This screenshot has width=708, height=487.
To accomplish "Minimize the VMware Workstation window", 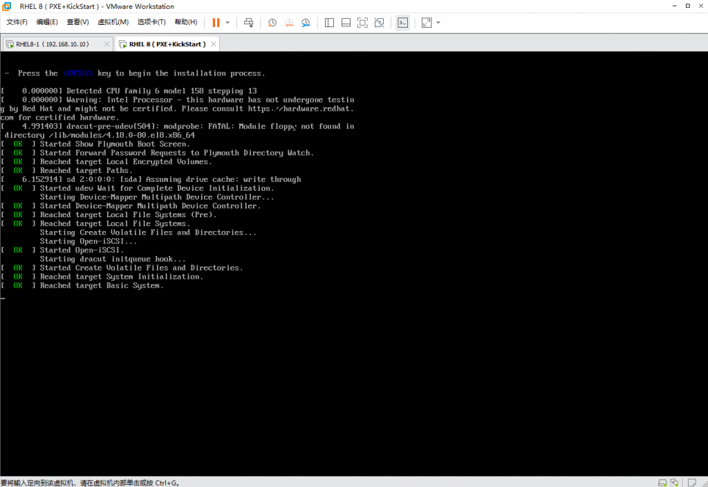I will 675,6.
